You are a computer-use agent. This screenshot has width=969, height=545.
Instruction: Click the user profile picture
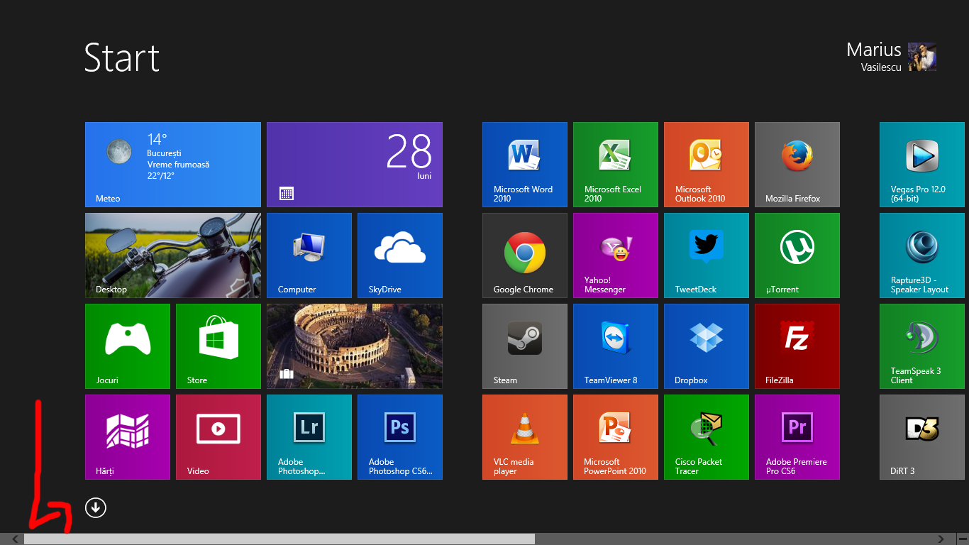[922, 57]
